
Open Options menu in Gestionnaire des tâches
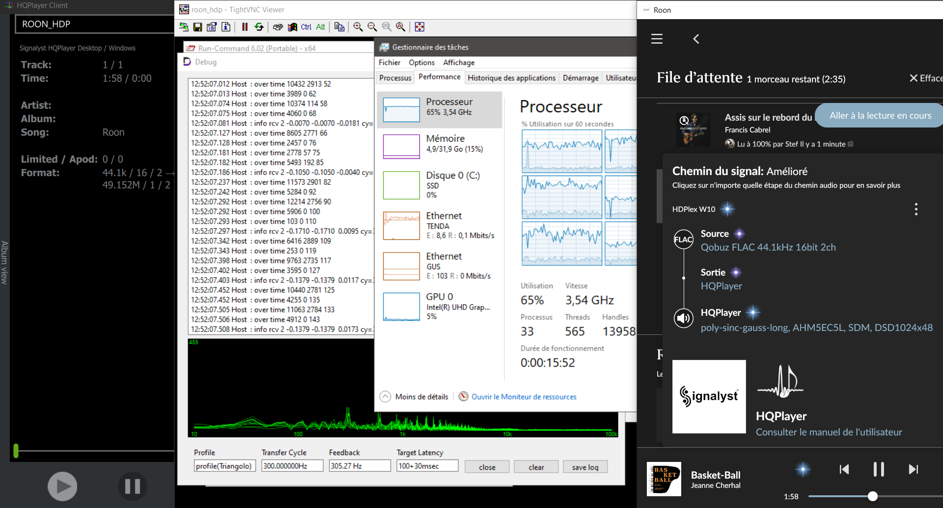[x=421, y=62]
